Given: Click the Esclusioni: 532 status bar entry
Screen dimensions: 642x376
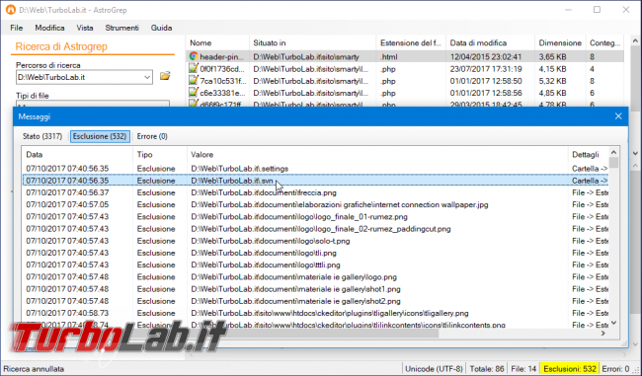Looking at the screenshot, I should click(x=570, y=369).
